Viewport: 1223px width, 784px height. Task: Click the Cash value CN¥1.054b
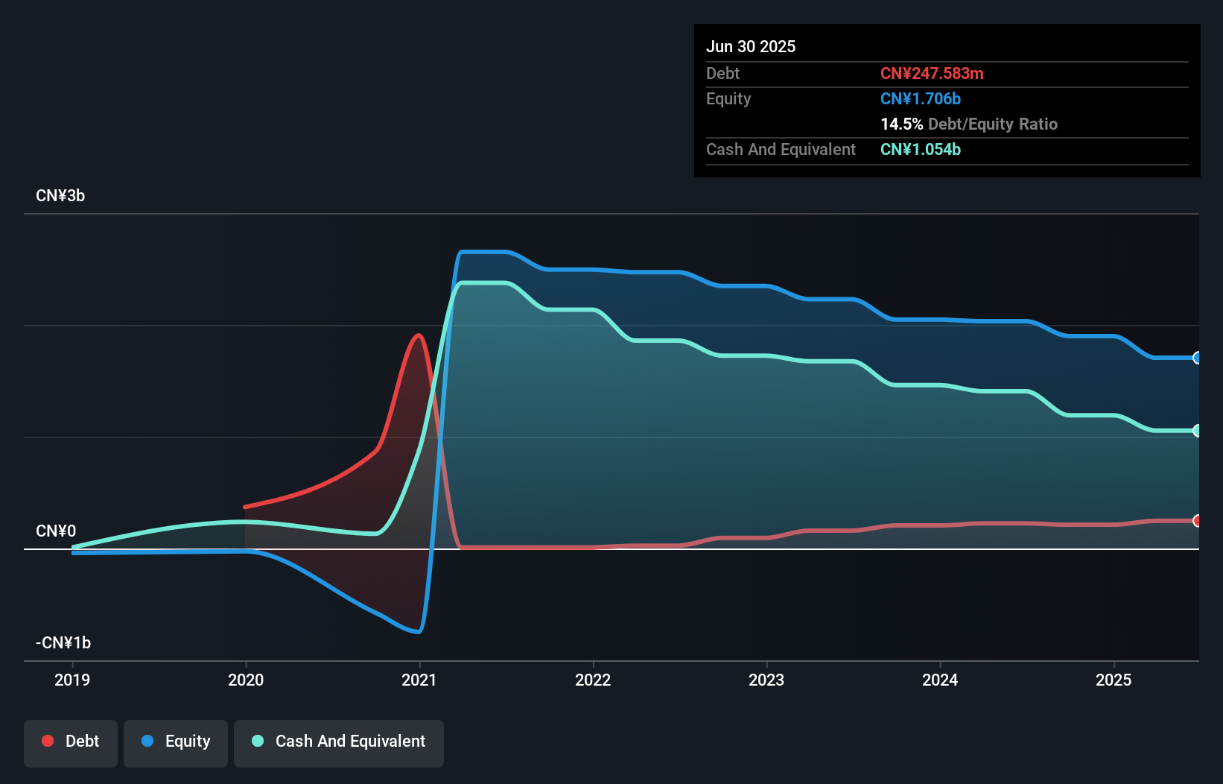click(921, 149)
